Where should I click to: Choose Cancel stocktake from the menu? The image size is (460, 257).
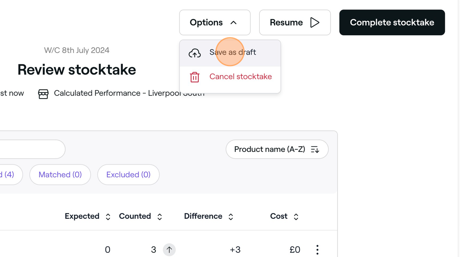point(240,77)
